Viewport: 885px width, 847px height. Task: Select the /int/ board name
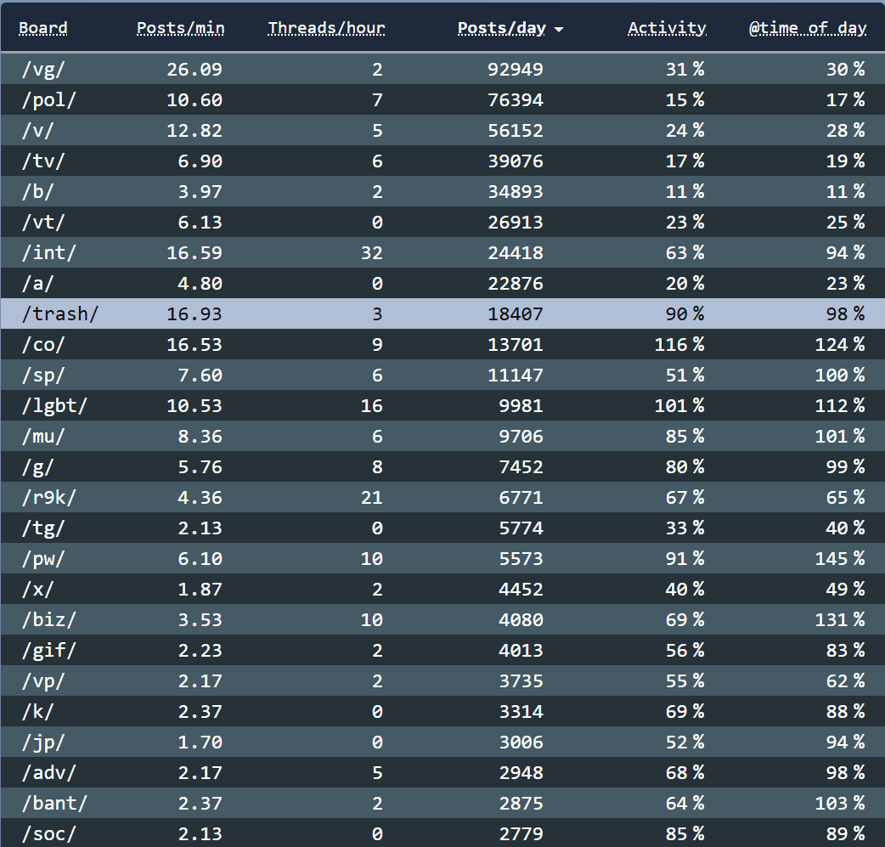click(x=48, y=252)
